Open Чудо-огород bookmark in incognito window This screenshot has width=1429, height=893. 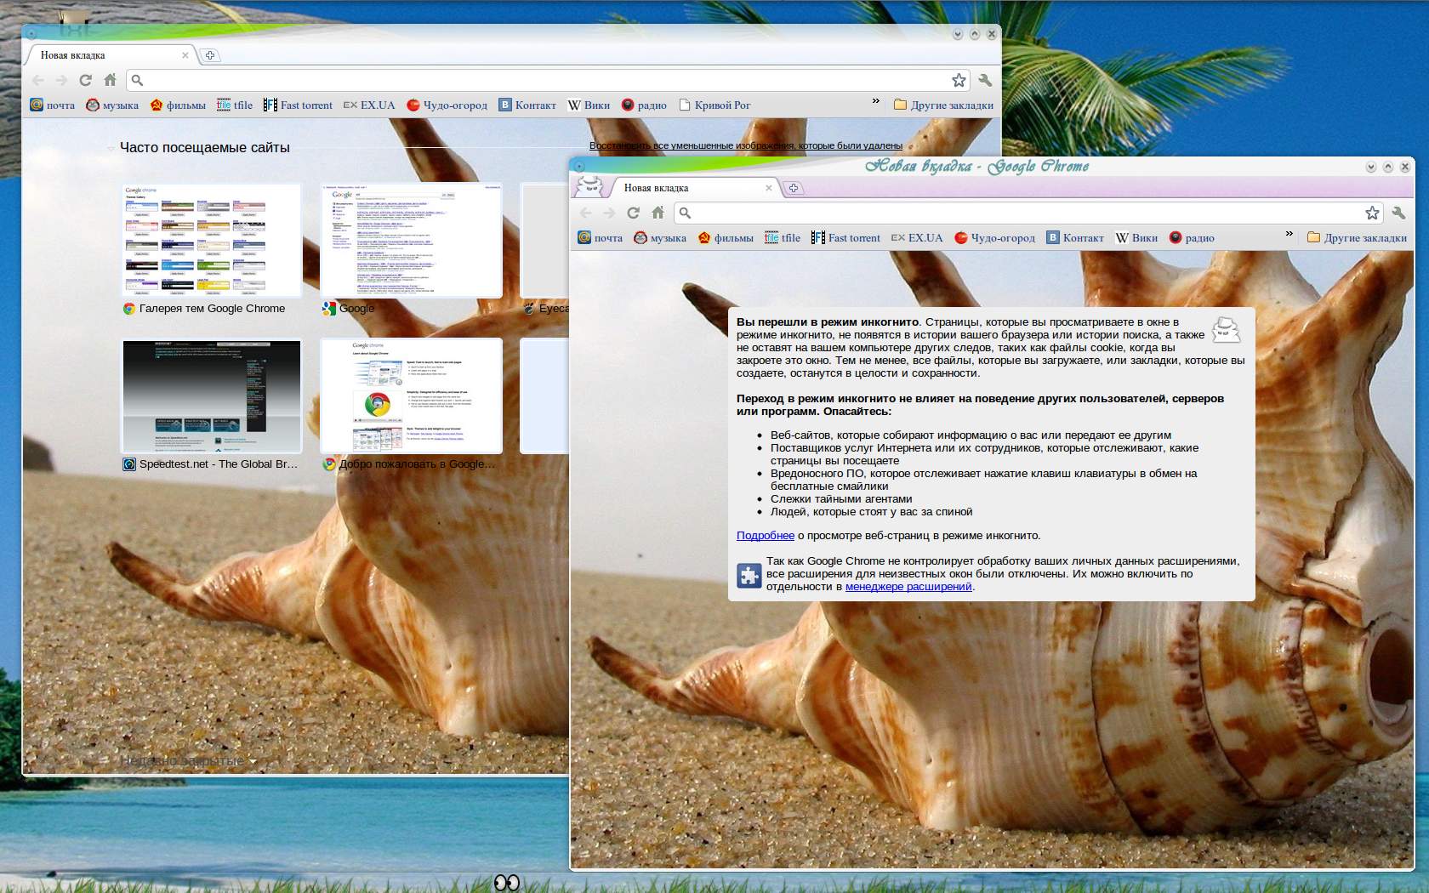[994, 237]
